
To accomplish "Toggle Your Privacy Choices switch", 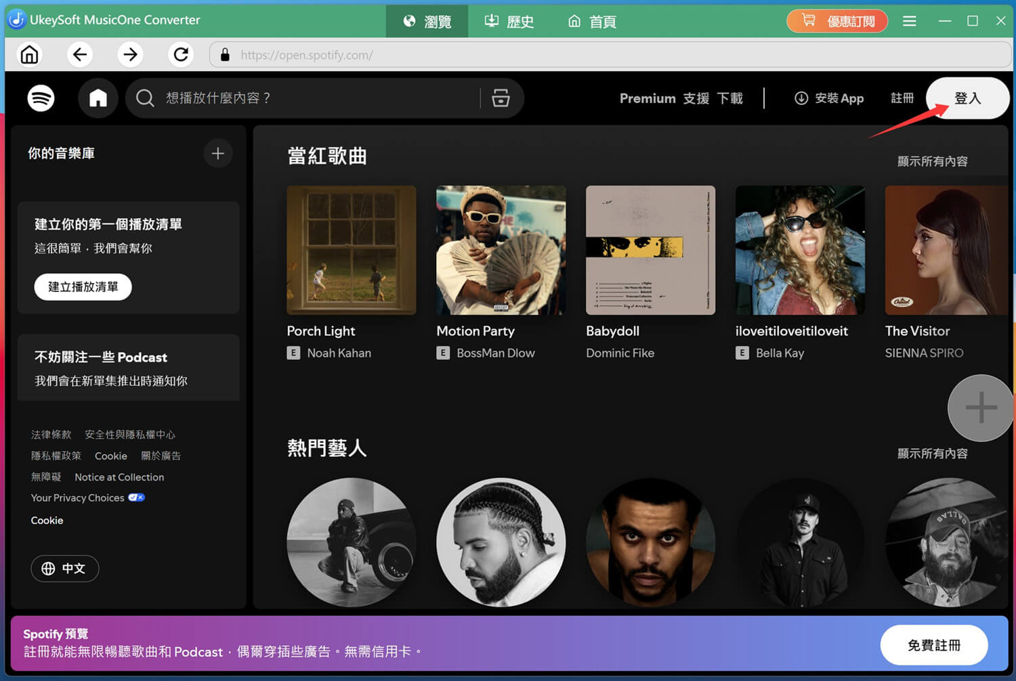I will 135,498.
